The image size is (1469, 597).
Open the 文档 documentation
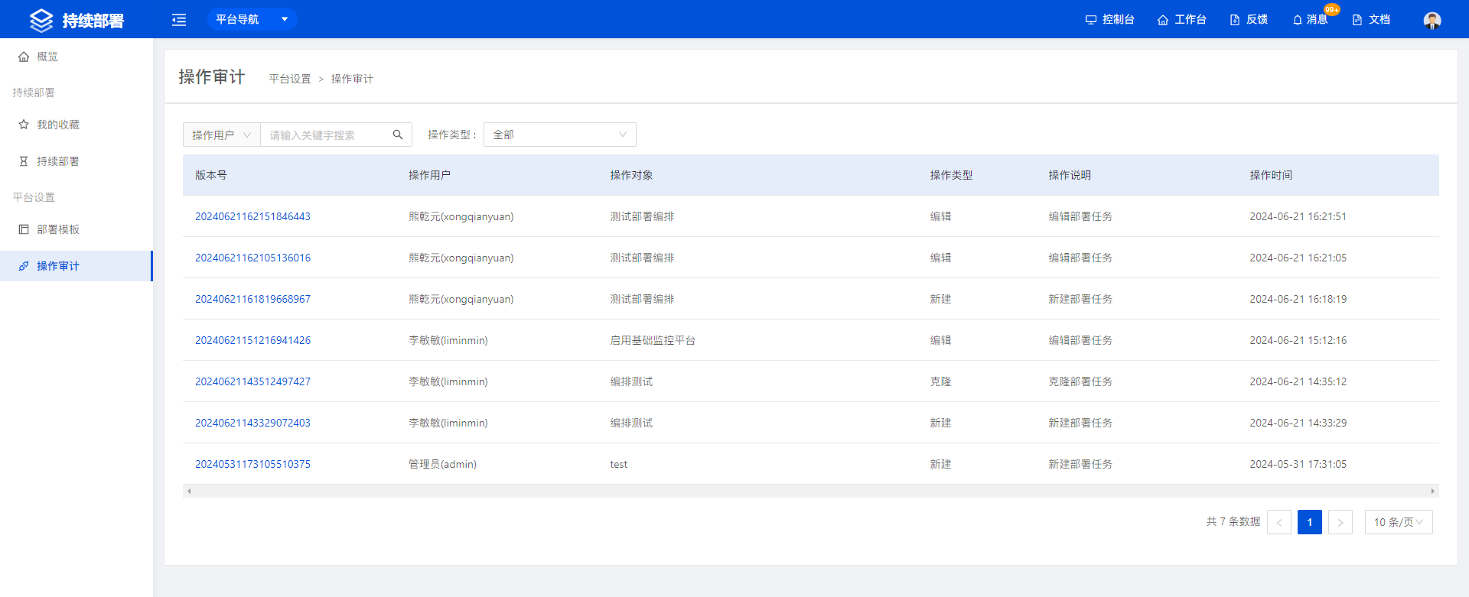(x=1371, y=20)
